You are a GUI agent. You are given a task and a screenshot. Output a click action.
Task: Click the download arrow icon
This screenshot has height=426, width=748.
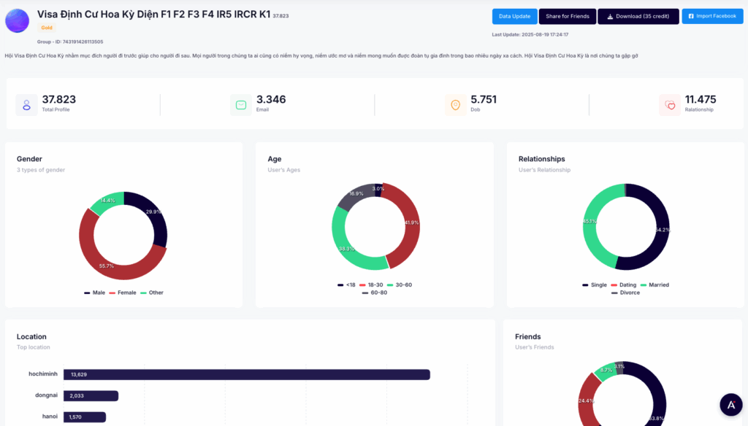coord(611,16)
